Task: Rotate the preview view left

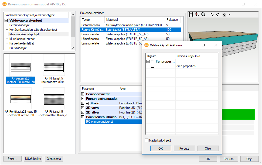Action: [x=212, y=15]
